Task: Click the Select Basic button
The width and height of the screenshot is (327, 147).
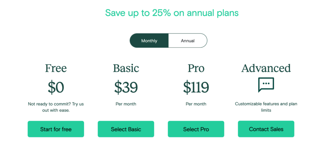Action: coord(126,129)
